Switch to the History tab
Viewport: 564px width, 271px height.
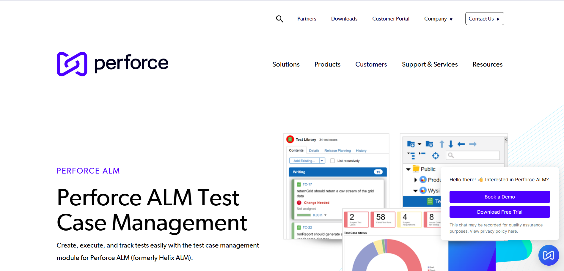361,151
